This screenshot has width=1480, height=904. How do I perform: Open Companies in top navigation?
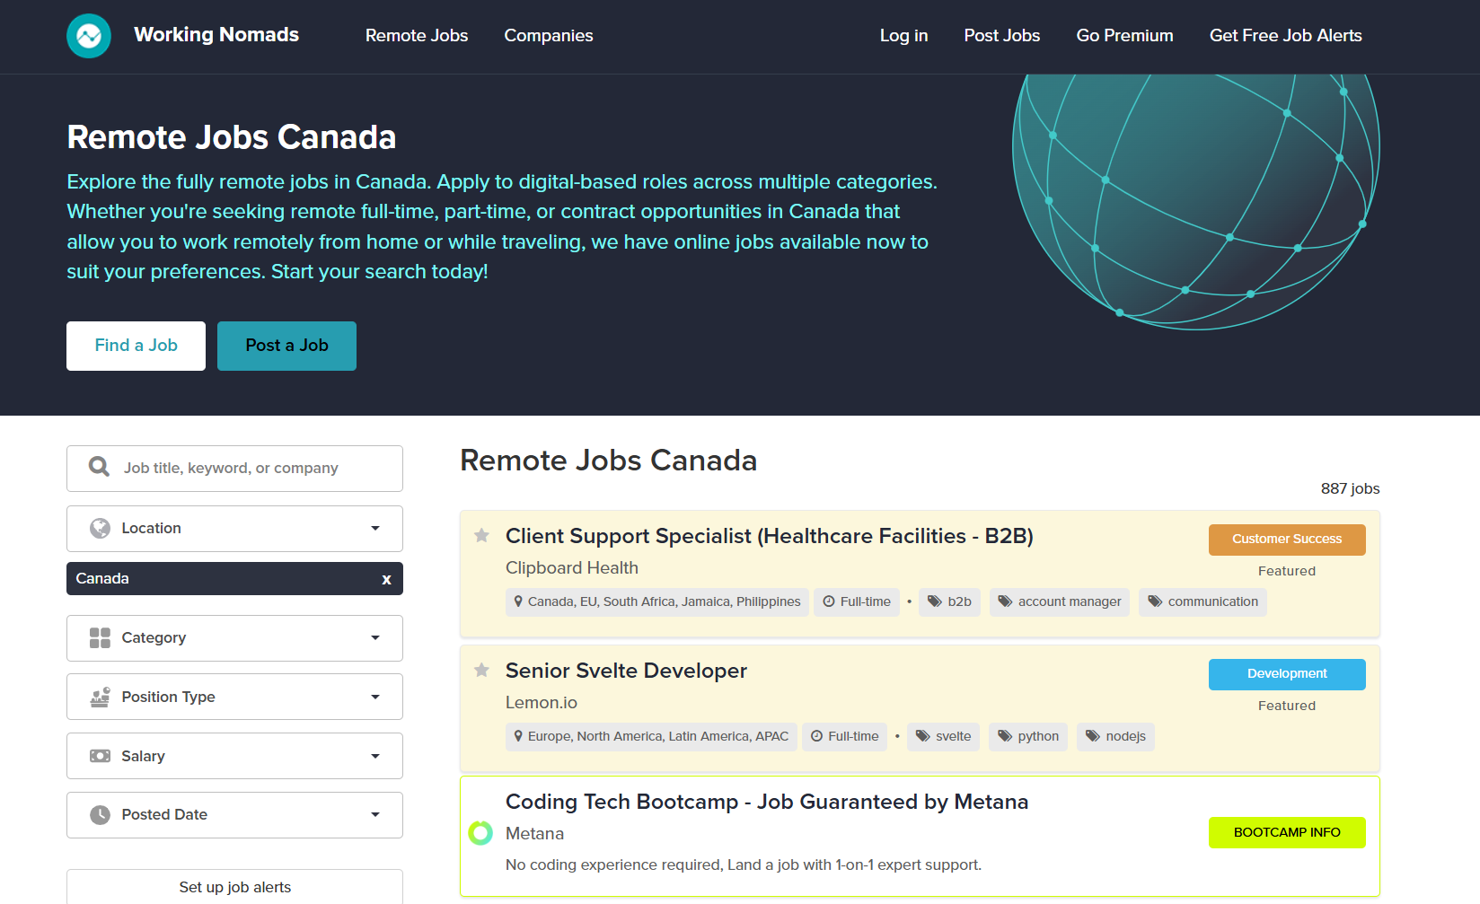pyautogui.click(x=549, y=36)
